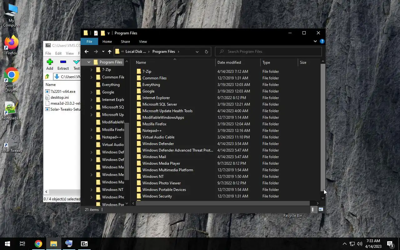Open Google Chrome desktop shortcut

(x=12, y=80)
